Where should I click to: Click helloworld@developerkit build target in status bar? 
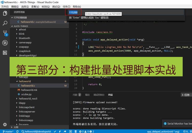36,131
